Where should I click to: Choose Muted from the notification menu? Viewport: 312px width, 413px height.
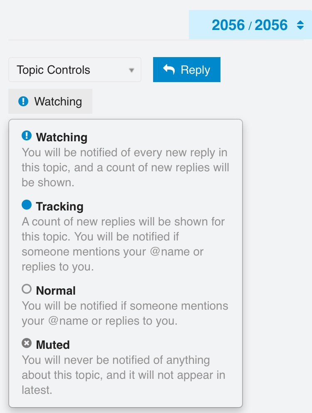[53, 345]
